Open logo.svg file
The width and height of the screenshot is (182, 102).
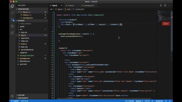[x=24, y=47]
